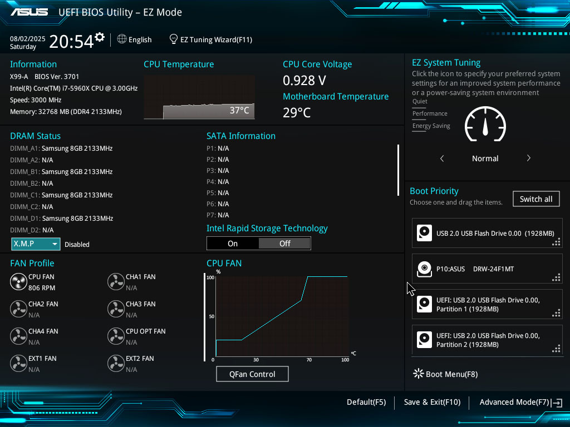Select the CPU FAN fan icon
Screen dimensions: 570x427
pyautogui.click(x=18, y=282)
